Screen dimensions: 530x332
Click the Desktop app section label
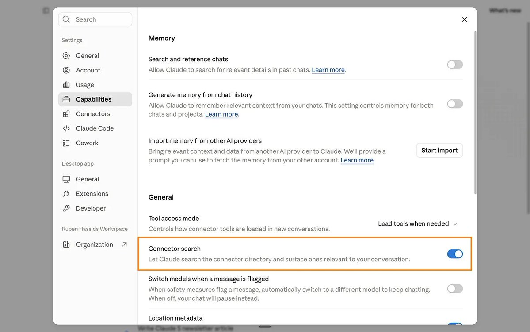(78, 163)
